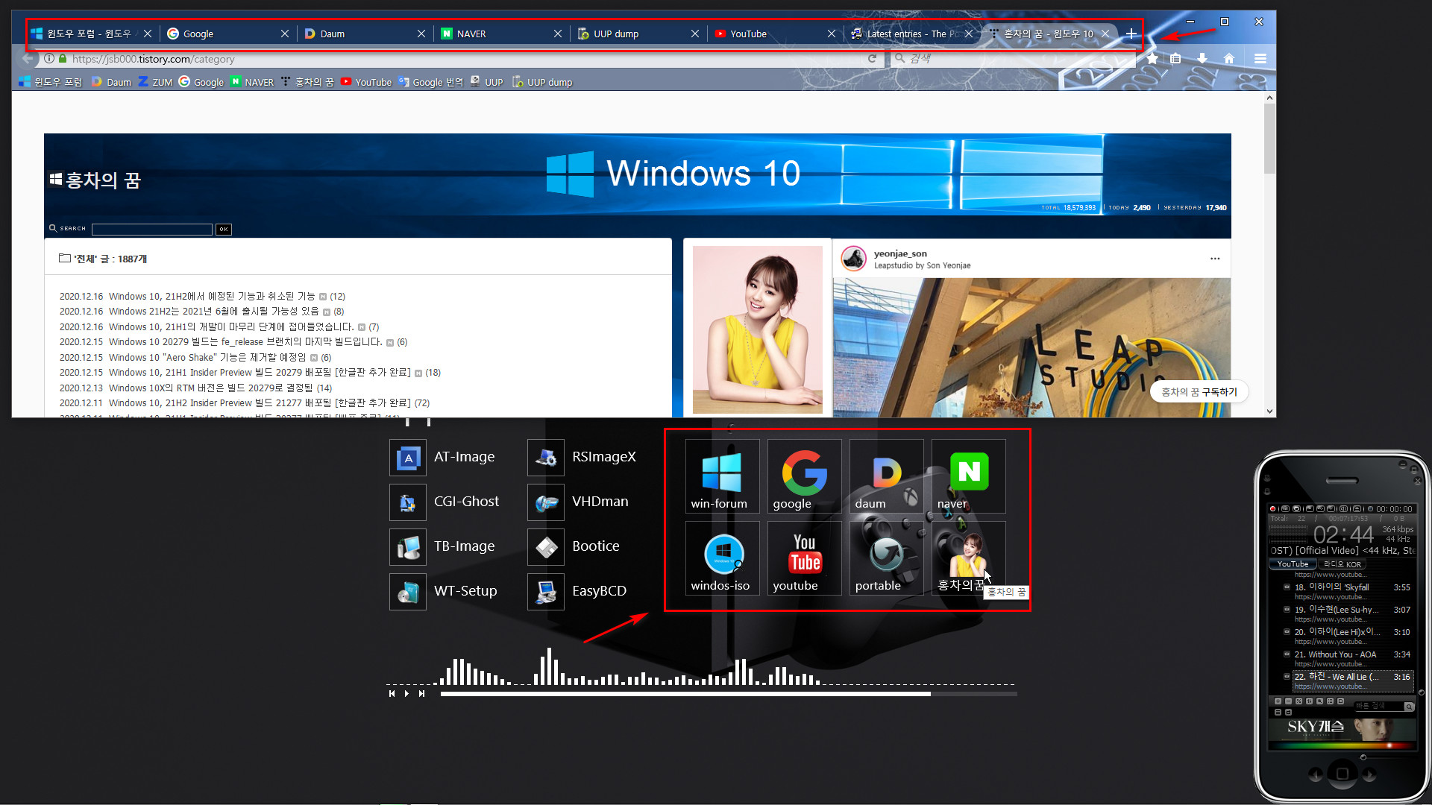Switch to the UUP dump tab

[x=638, y=34]
